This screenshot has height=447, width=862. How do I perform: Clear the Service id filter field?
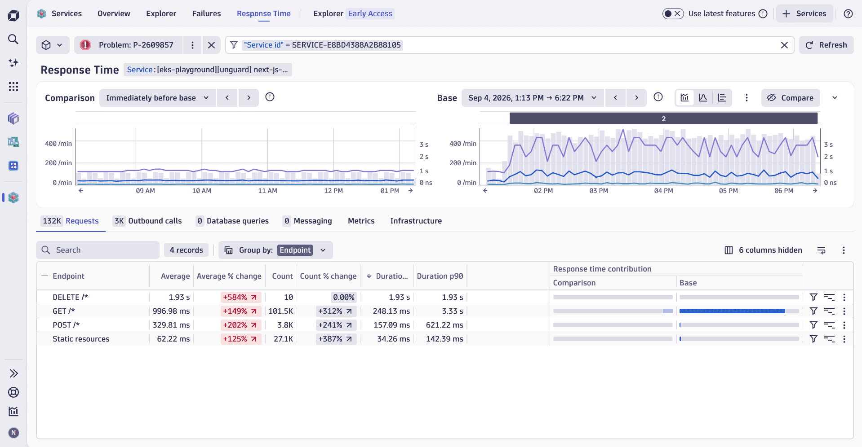pyautogui.click(x=784, y=45)
